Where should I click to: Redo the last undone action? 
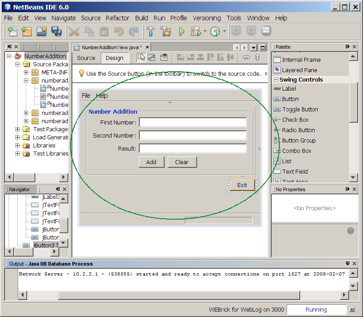(133, 32)
